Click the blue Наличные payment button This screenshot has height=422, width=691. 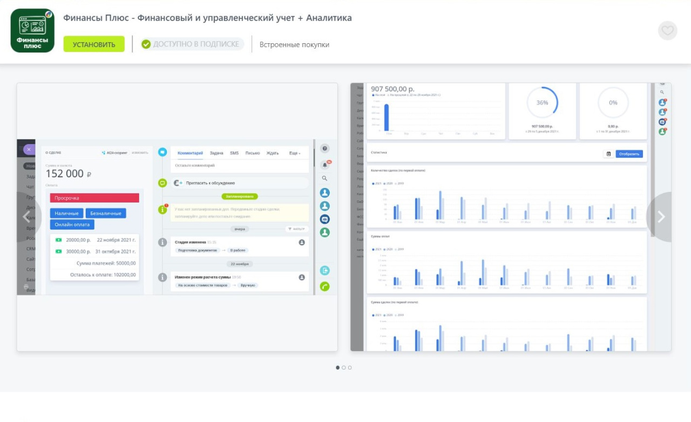tap(67, 213)
